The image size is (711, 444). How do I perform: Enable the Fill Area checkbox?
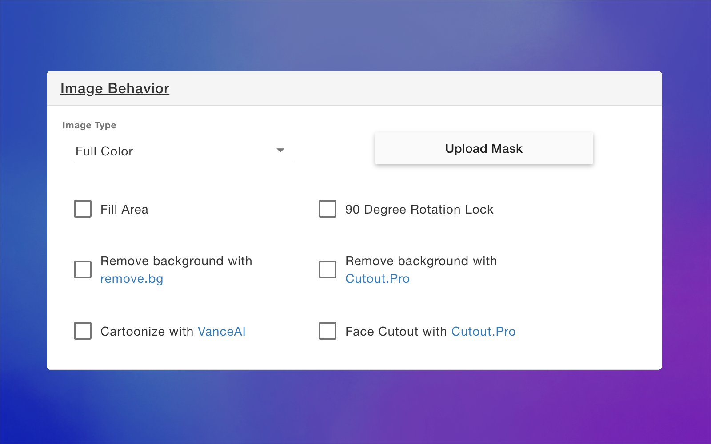[83, 209]
